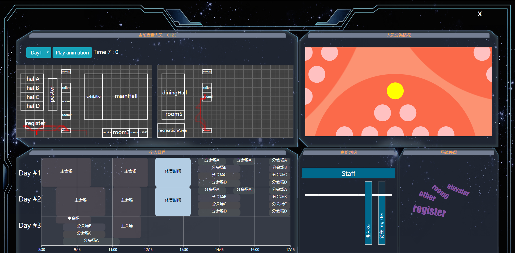Viewport: 515px width, 253px height.
Task: Click the 8:30 tick on the schedule axis
Action: tap(42, 250)
